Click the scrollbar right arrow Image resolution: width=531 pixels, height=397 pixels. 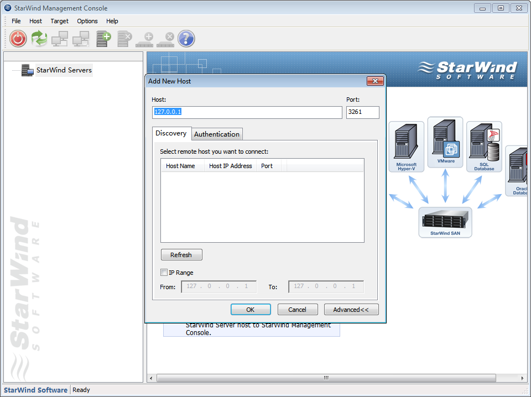point(523,378)
